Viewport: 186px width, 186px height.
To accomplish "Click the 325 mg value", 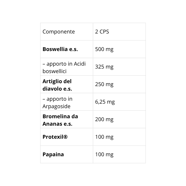I will (104, 67).
